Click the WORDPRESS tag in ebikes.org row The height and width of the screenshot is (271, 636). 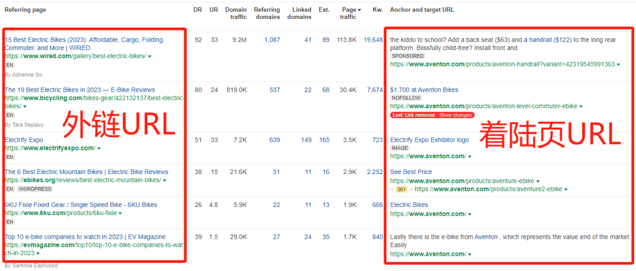(35, 189)
